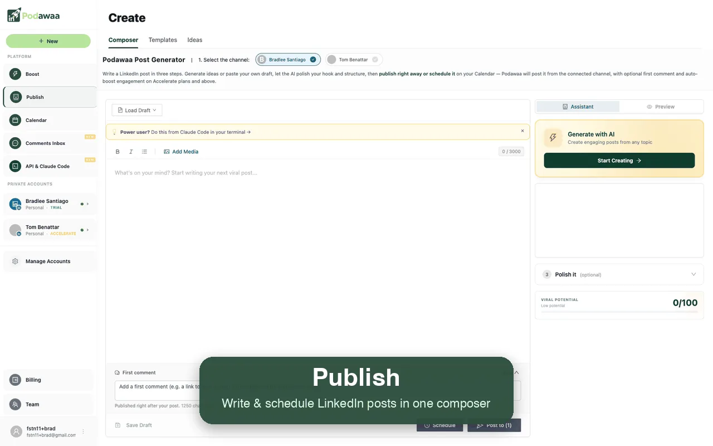Click the First comment label icon
This screenshot has width=713, height=446.
coord(117,373)
